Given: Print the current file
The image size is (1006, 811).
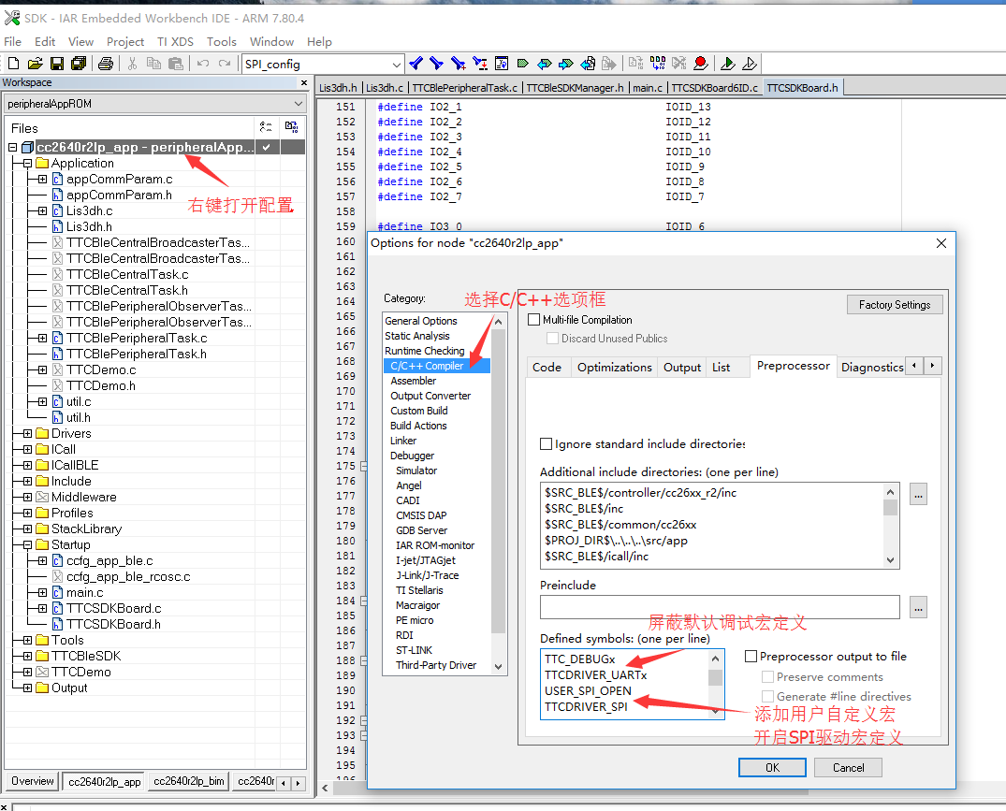Looking at the screenshot, I should [106, 64].
